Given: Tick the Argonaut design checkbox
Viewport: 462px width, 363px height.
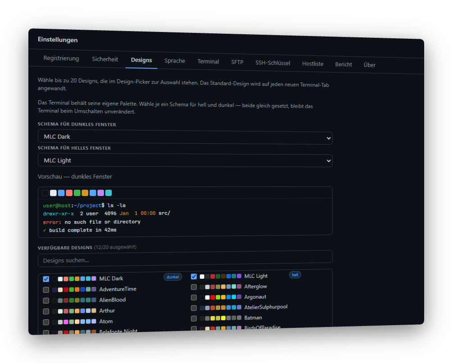Looking at the screenshot, I should (x=194, y=297).
